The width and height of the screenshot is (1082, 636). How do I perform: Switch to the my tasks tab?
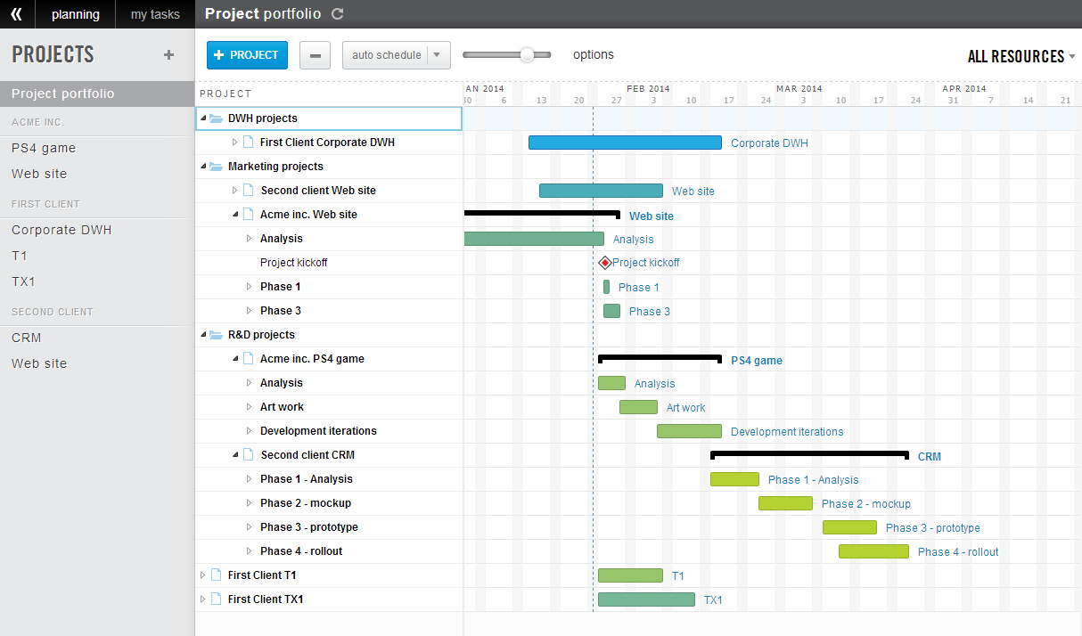coord(155,14)
